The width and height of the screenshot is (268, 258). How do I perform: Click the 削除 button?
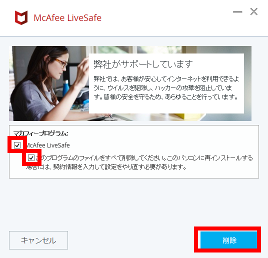[x=228, y=240]
